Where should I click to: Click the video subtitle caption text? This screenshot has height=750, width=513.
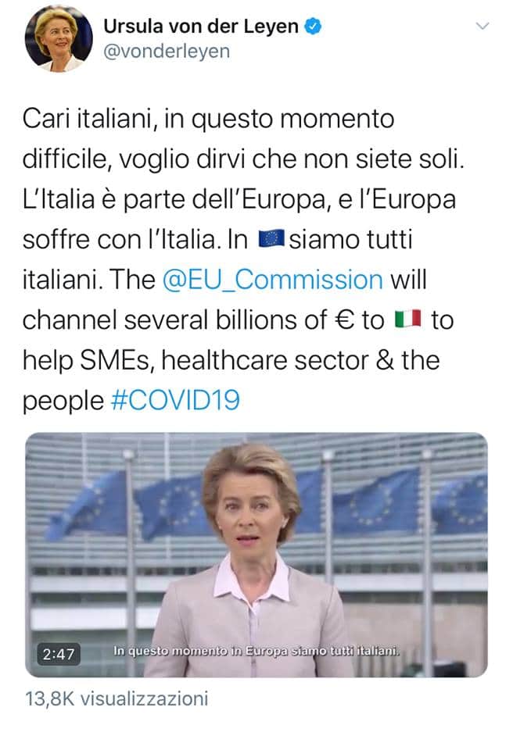256,651
